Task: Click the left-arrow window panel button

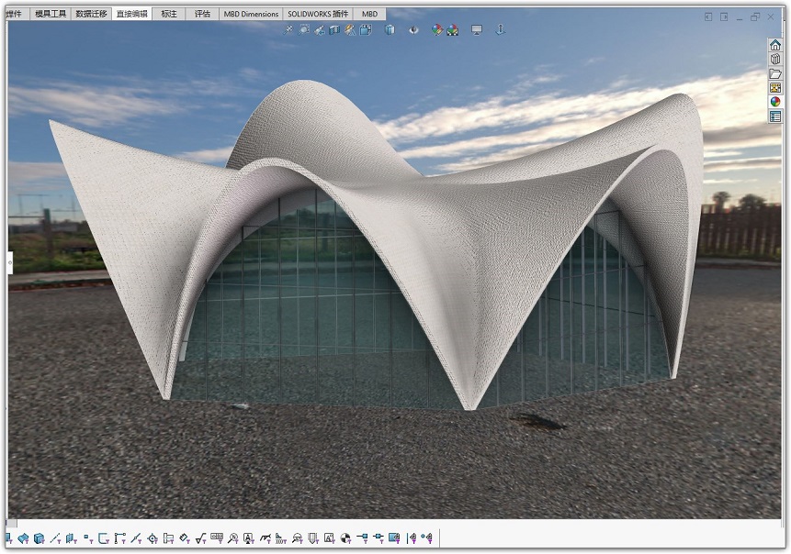Action: point(708,17)
